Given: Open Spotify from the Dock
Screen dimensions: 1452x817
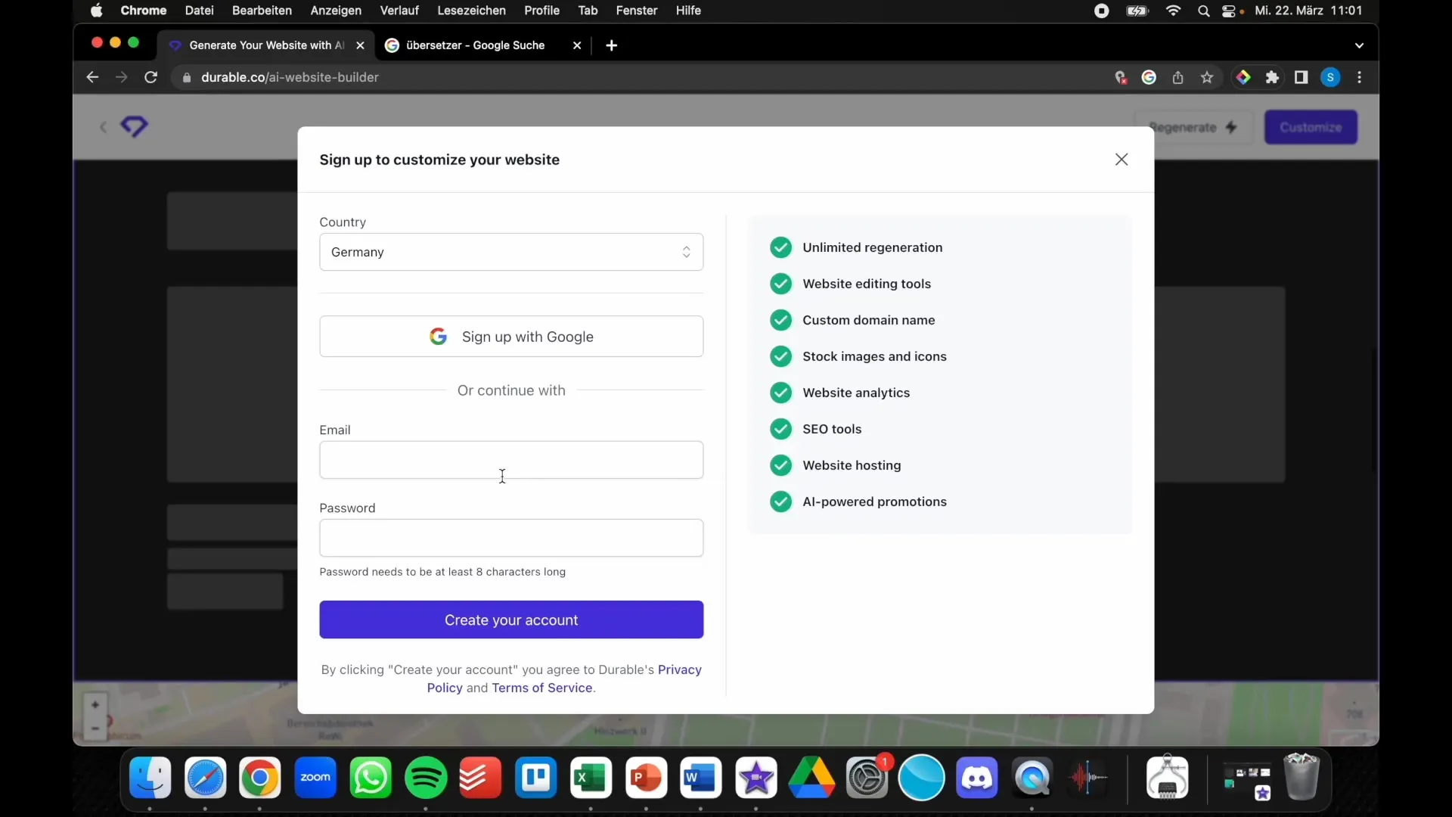Looking at the screenshot, I should [x=426, y=778].
